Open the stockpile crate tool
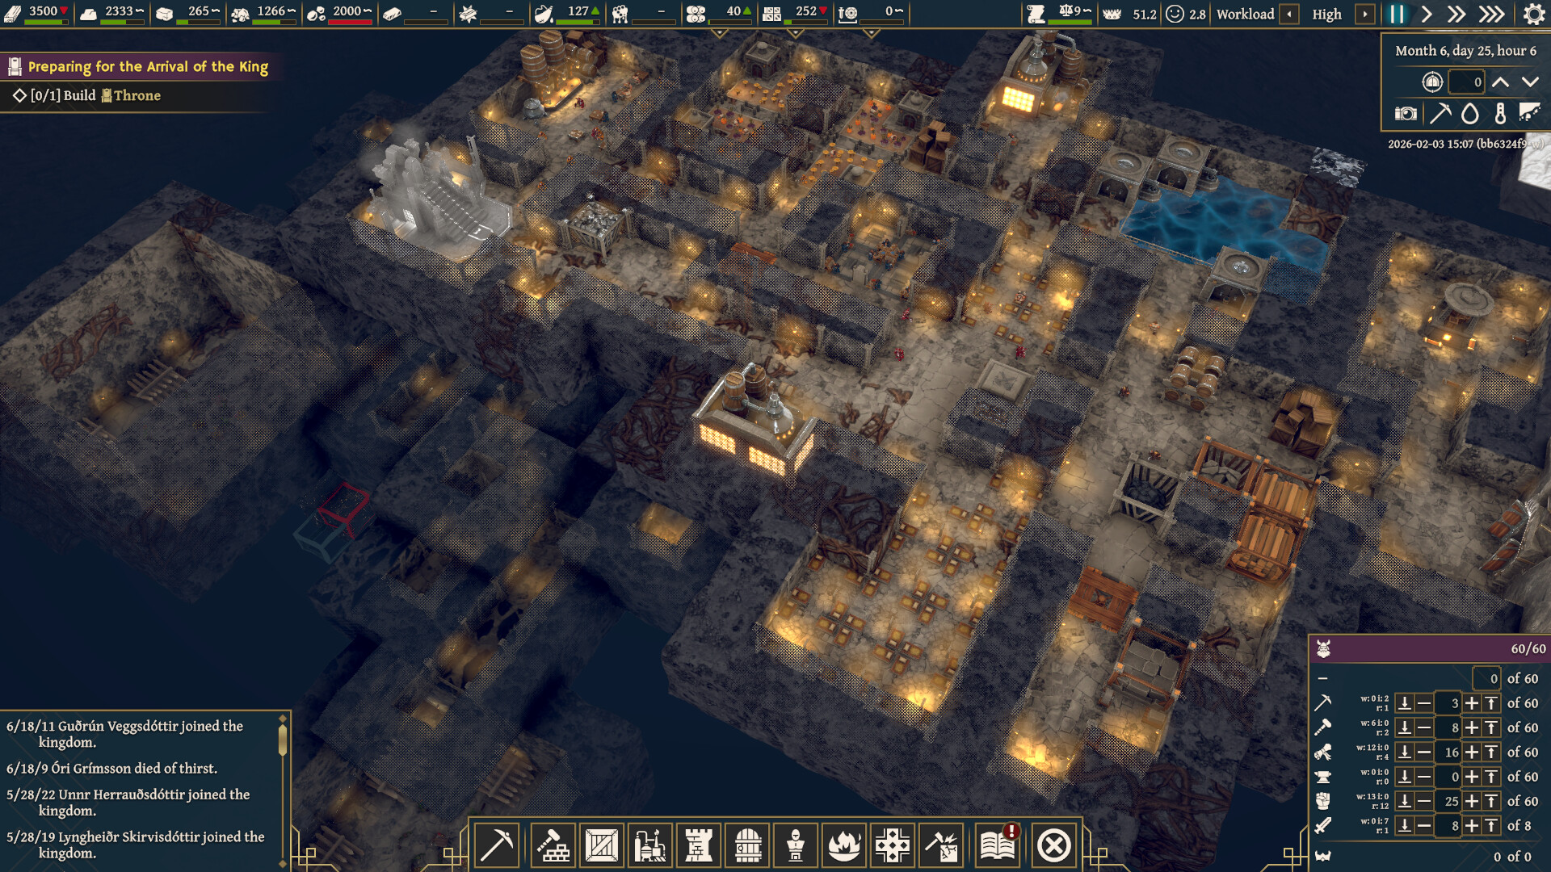 [599, 844]
